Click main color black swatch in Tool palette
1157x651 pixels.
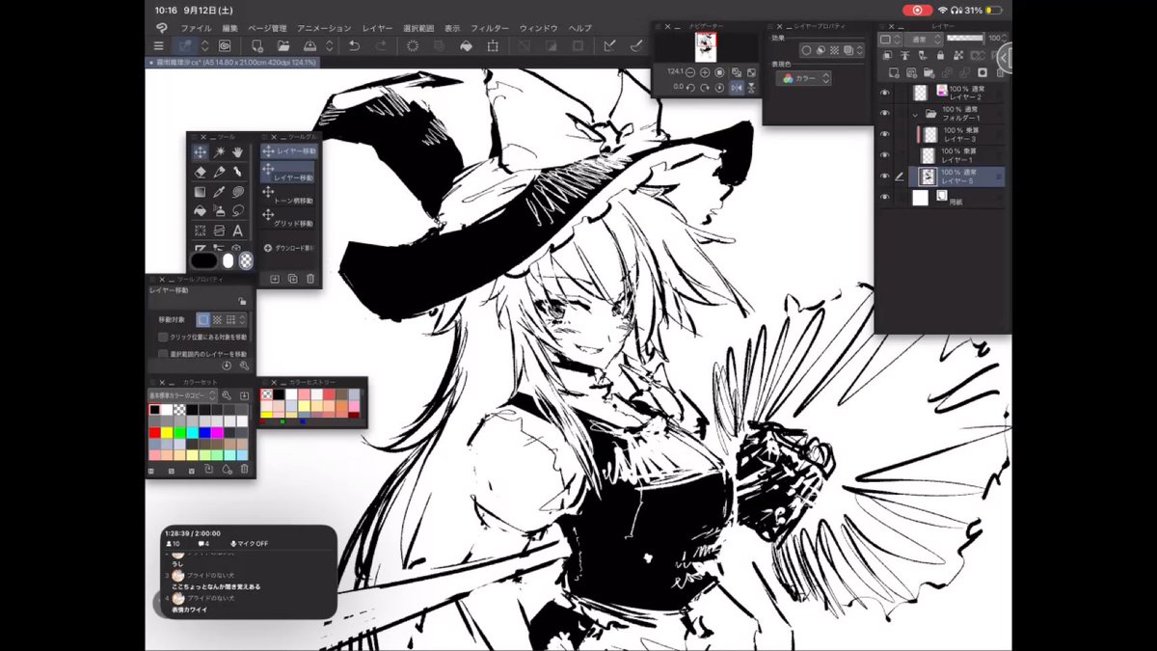point(203,260)
